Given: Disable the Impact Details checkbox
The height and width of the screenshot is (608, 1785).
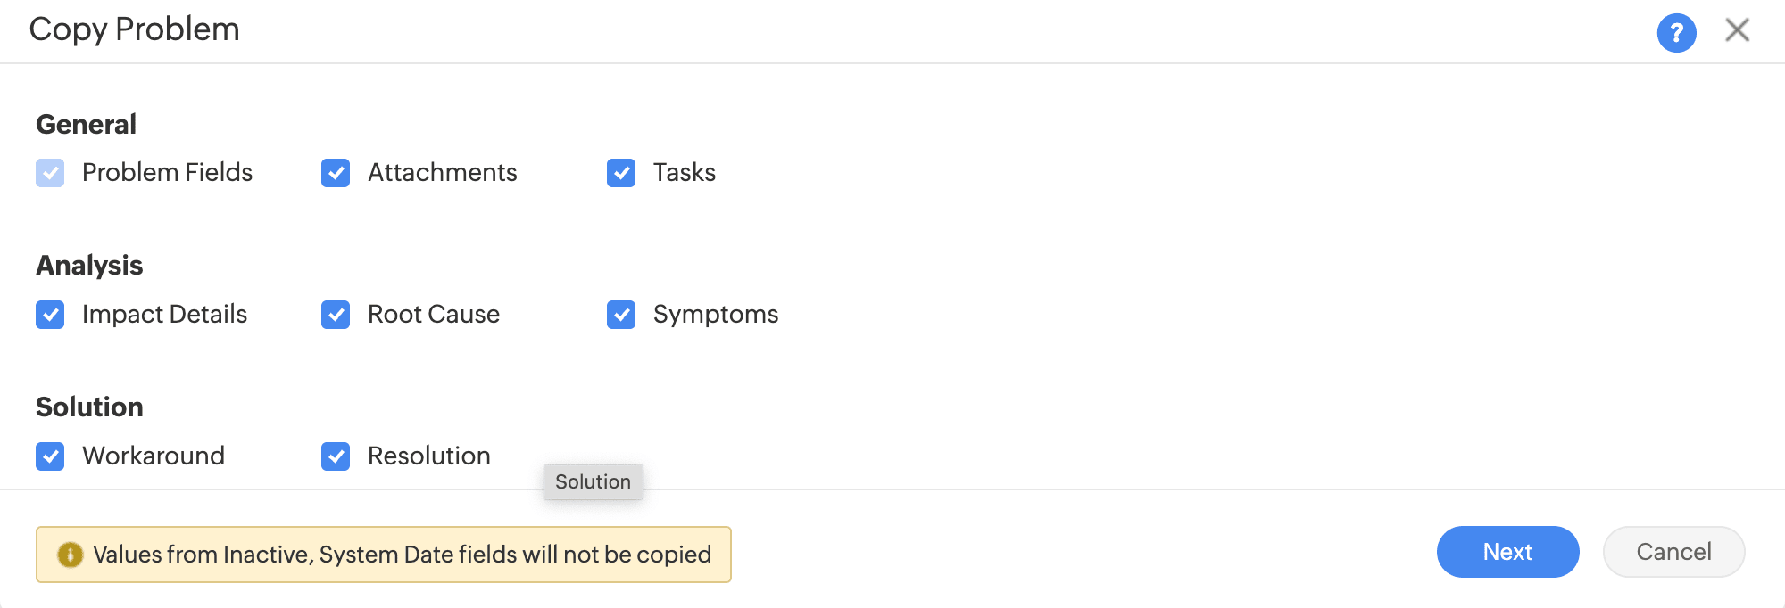Looking at the screenshot, I should point(50,315).
